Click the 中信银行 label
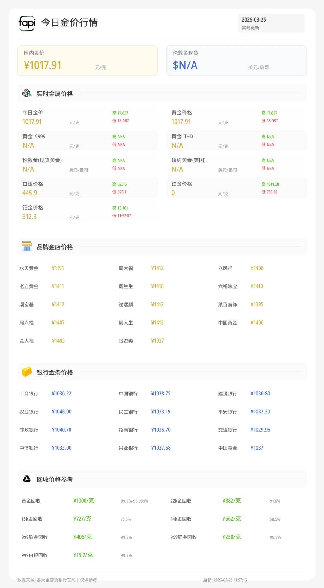The width and height of the screenshot is (324, 588). pos(29,448)
